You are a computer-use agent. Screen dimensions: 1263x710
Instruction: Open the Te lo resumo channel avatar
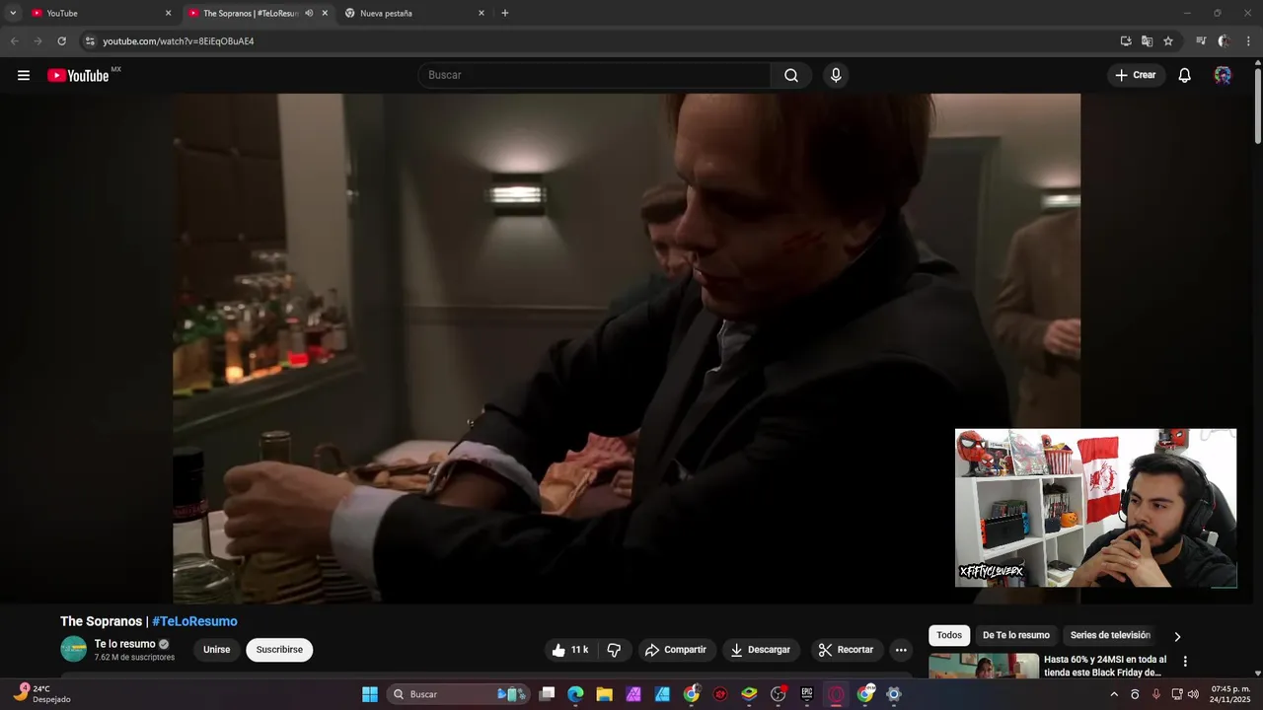click(74, 649)
